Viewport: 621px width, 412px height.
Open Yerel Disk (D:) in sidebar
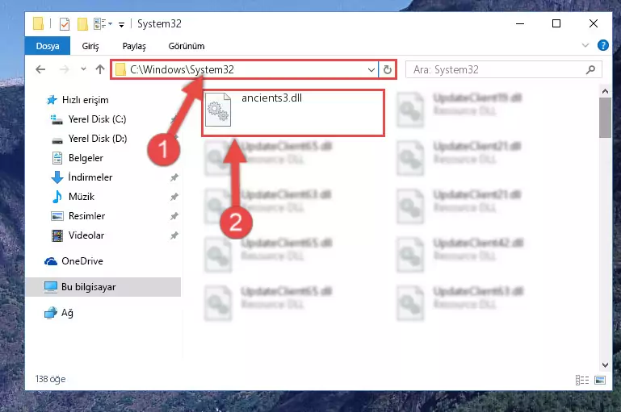(98, 139)
